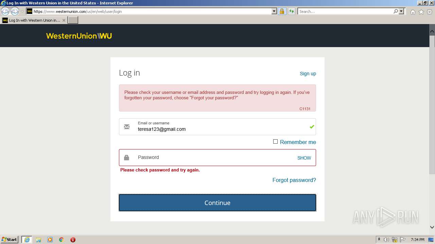Open the Home icon
Image resolution: width=435 pixels, height=244 pixels.
coord(413,12)
